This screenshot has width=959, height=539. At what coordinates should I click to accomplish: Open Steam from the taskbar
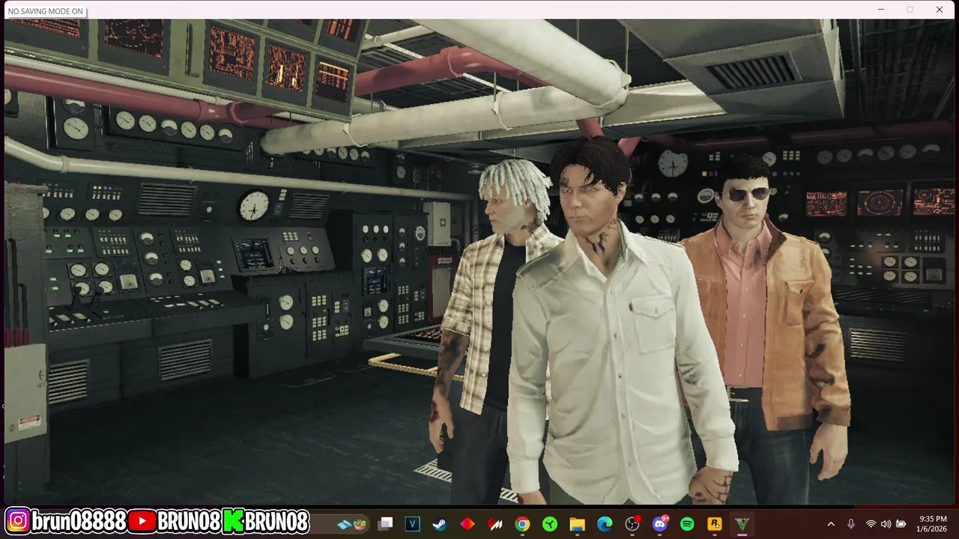point(440,524)
